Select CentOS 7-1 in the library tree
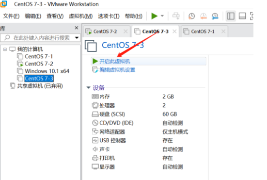Viewport: 267px width, 180px height. pos(39,56)
